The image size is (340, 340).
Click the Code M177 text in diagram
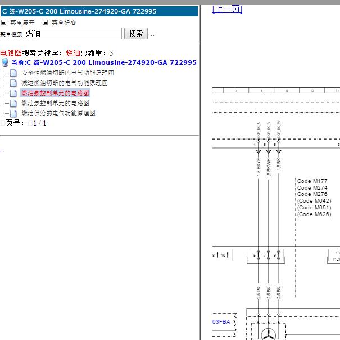point(312,181)
